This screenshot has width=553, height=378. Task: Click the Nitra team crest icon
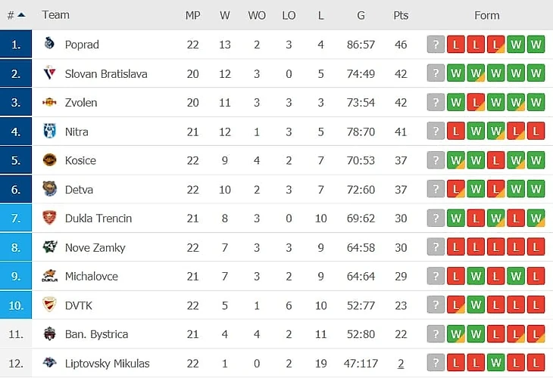coord(50,132)
